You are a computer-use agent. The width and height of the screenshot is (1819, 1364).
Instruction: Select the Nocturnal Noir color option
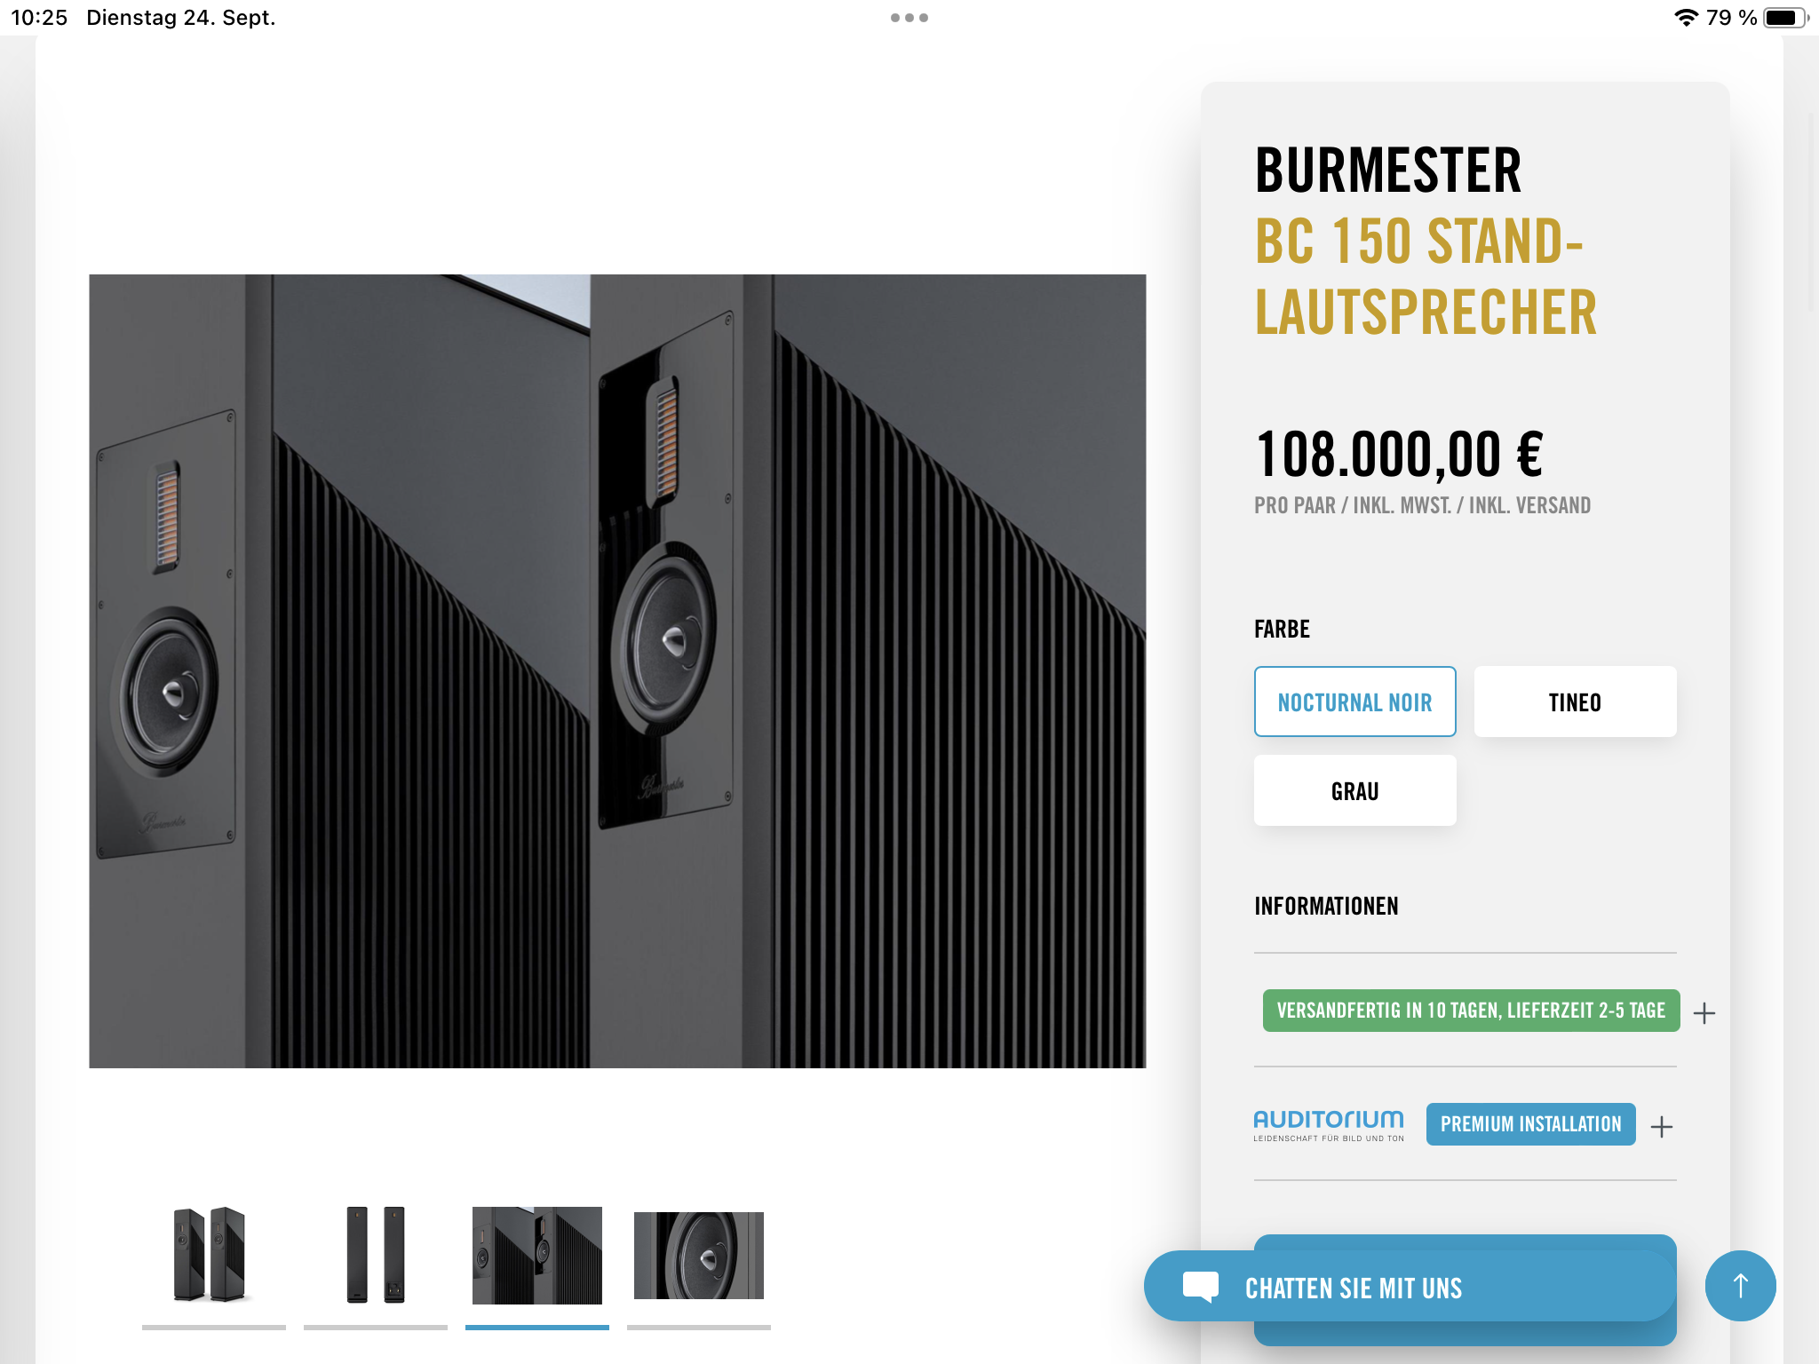1354,702
